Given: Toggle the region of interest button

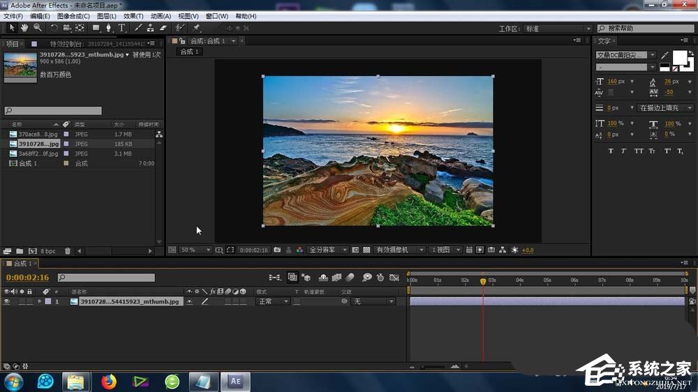Looking at the screenshot, I should point(230,250).
